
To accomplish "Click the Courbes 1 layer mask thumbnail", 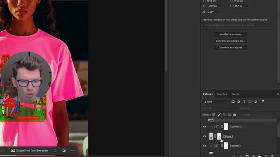I will click(226, 146).
